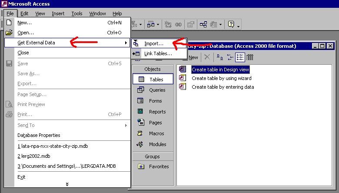The width and height of the screenshot is (339, 193).
Task: Click the Import icon in the submenu
Action: [136, 43]
